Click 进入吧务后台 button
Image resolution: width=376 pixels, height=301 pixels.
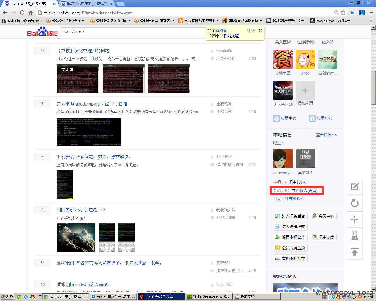click(x=290, y=216)
